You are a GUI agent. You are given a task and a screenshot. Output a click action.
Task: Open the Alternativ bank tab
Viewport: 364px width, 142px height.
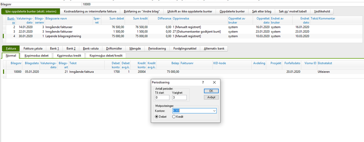coord(214,49)
